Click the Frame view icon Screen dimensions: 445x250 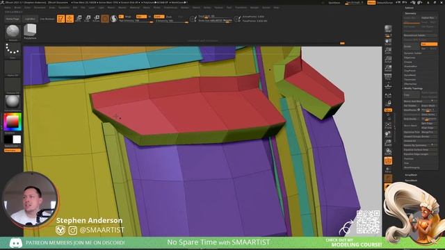pyautogui.click(x=388, y=126)
